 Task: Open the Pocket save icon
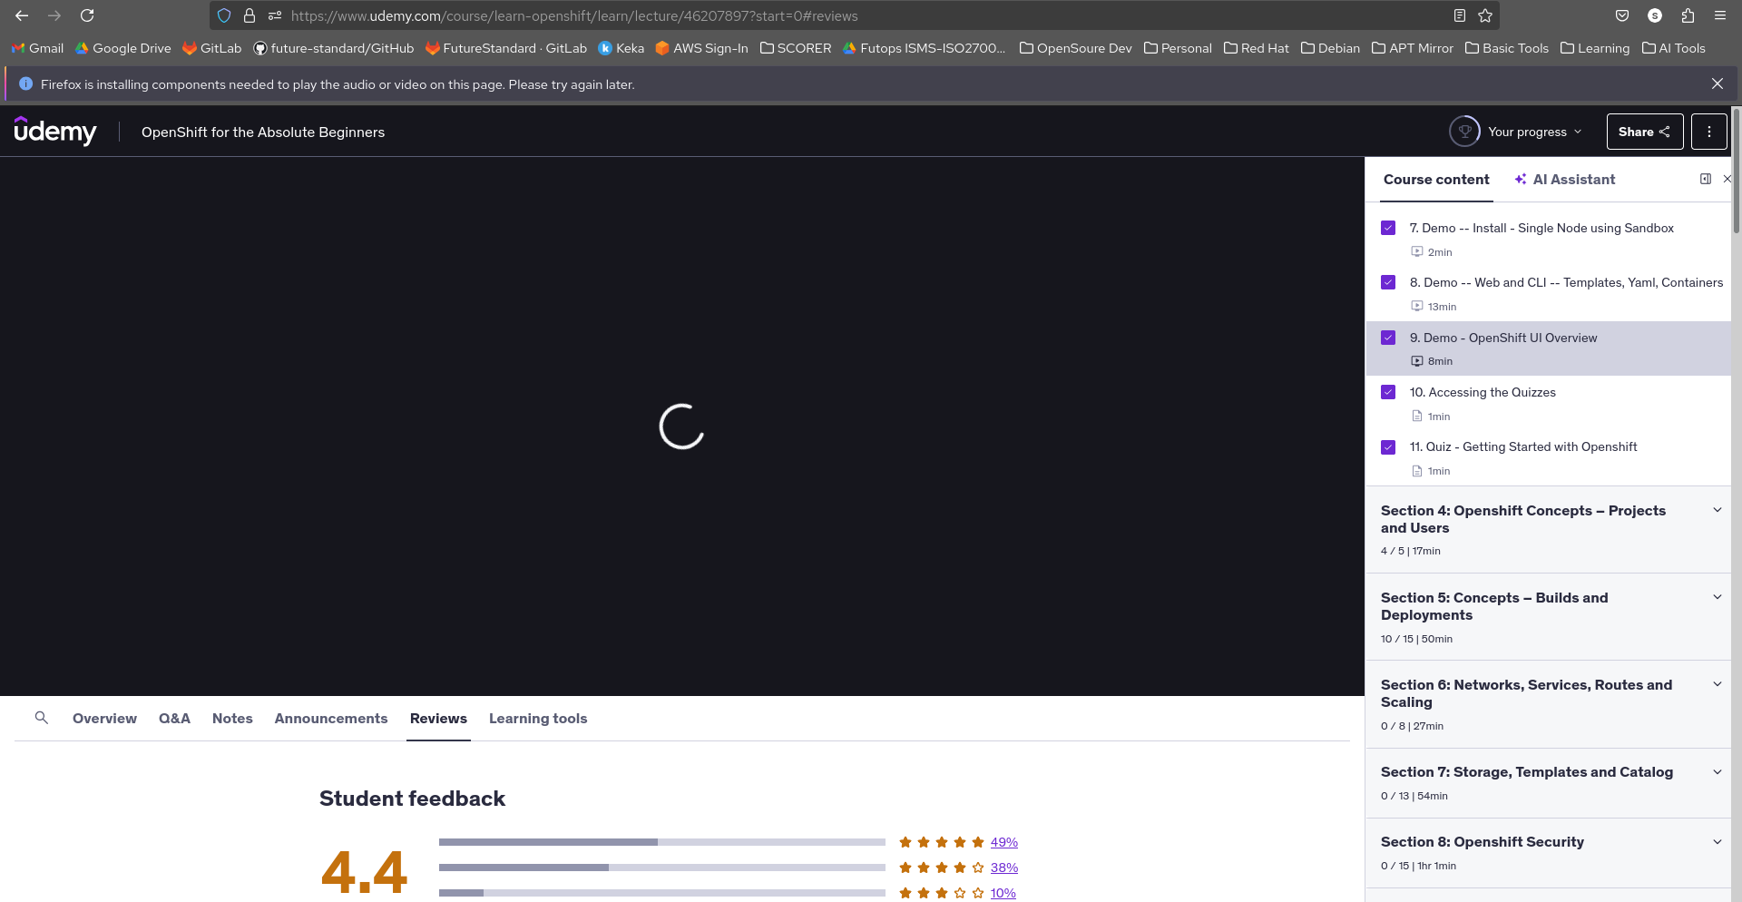(x=1622, y=15)
